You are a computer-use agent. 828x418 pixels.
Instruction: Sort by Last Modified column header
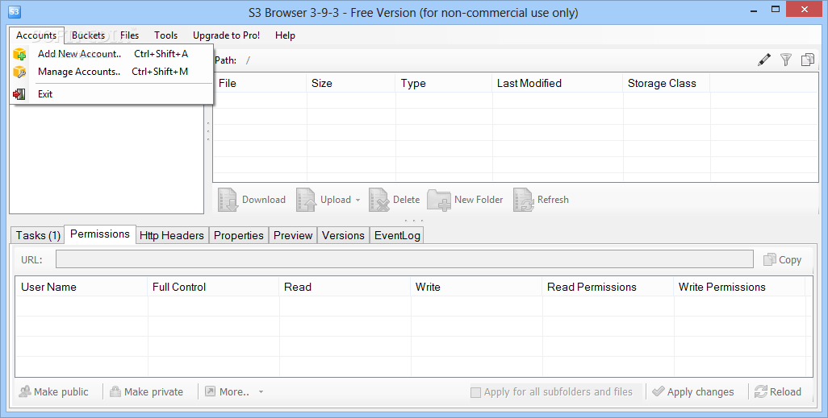[558, 83]
